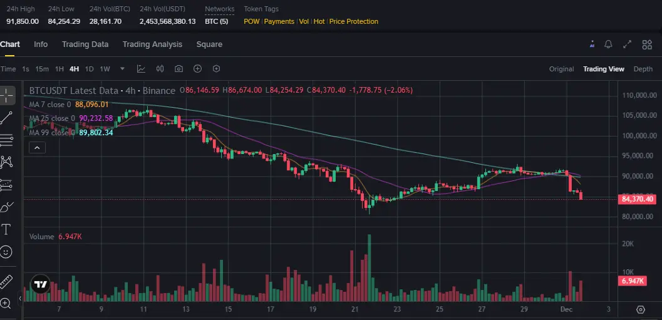The image size is (662, 320).
Task: Switch to the Trading Analysis tab
Action: [152, 44]
